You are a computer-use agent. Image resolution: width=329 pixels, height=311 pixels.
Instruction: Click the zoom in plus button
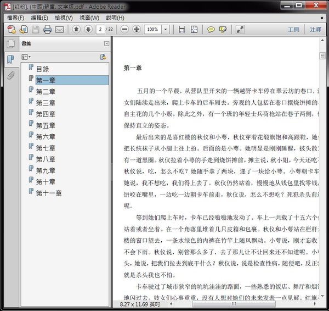[137, 29]
